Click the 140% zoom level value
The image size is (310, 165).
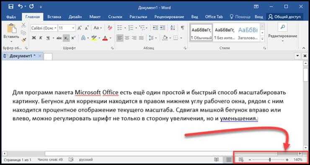298,160
